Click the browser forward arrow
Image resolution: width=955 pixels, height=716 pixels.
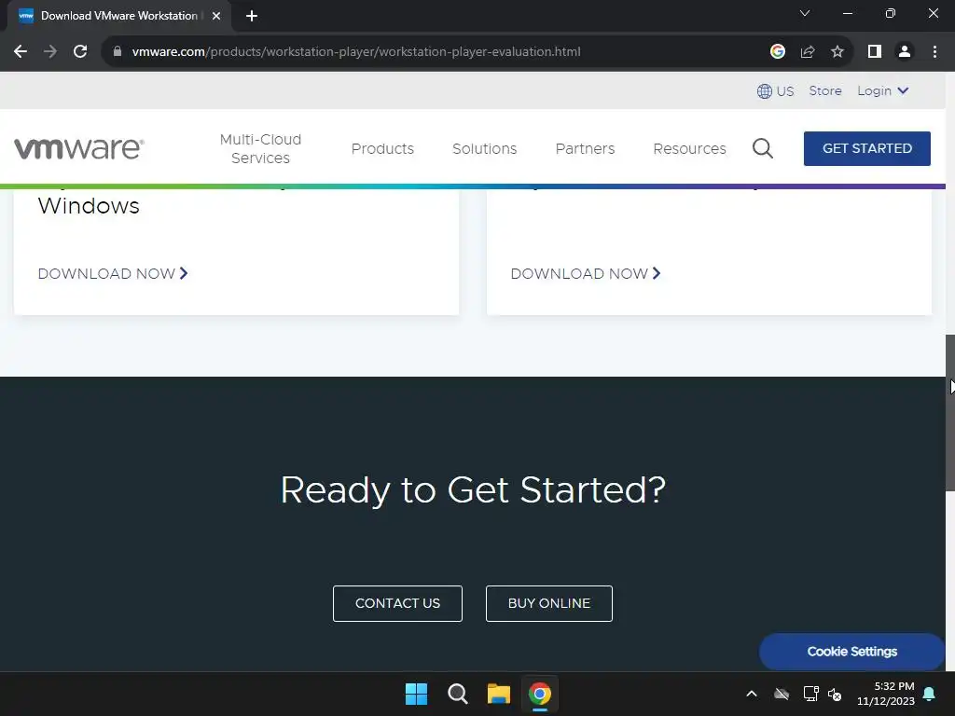(50, 52)
